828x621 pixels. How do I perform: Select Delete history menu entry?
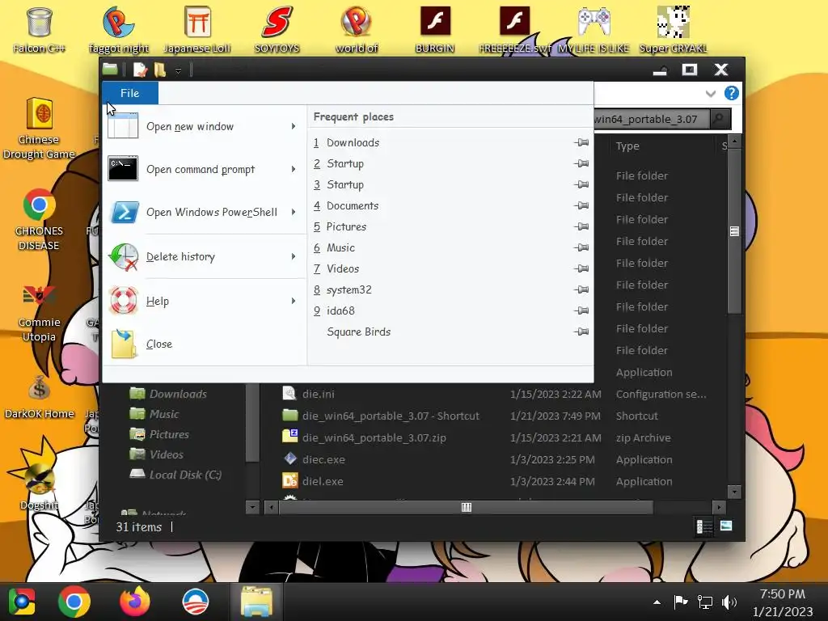203,256
